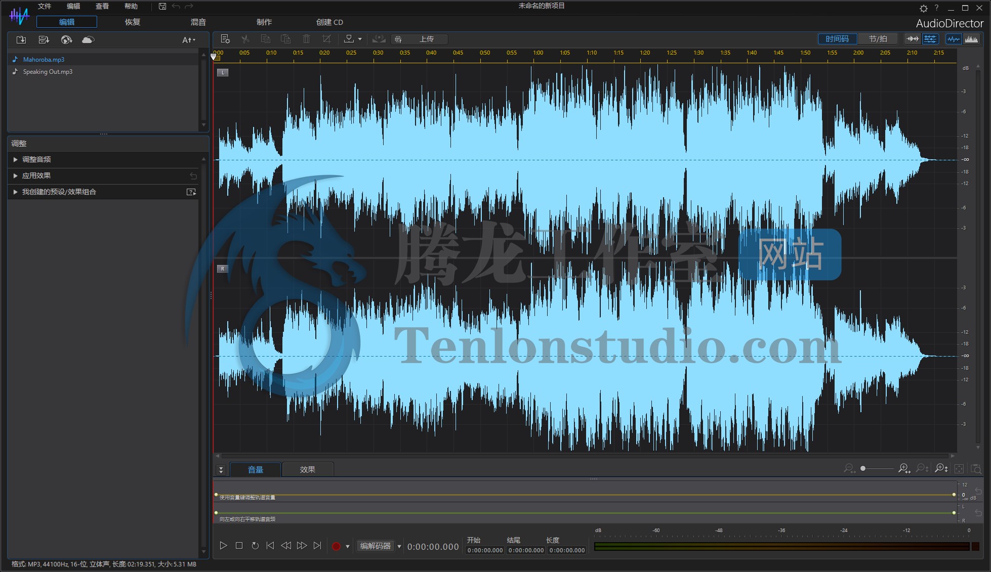The width and height of the screenshot is (991, 572).
Task: Toggle single waveform channel view
Action: pos(913,39)
